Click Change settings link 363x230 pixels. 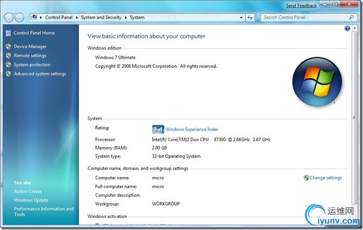[x=325, y=178]
